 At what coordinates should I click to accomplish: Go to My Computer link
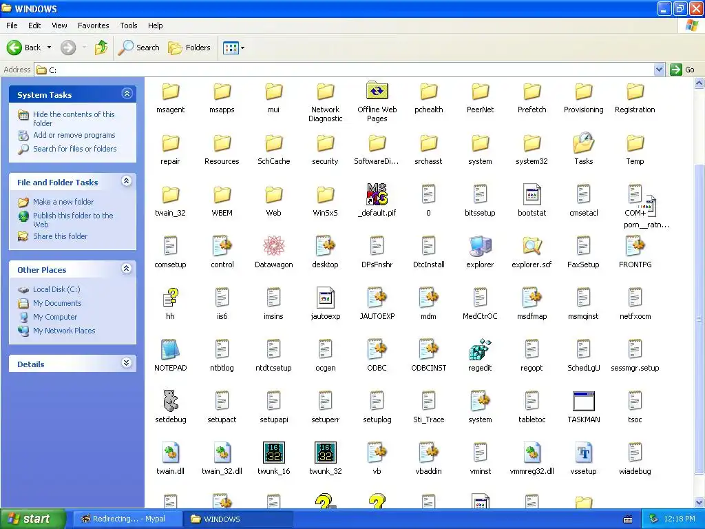point(55,317)
